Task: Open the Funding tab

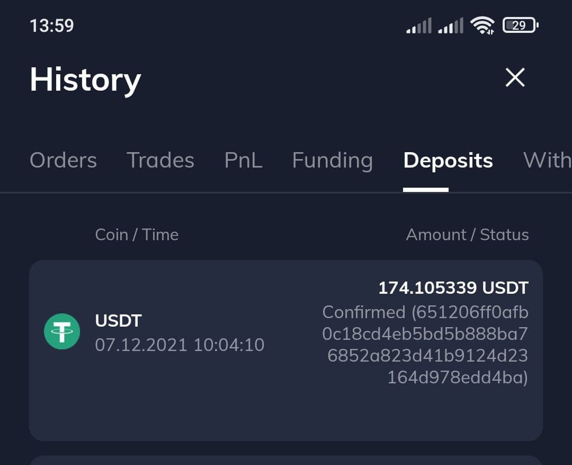Action: point(332,161)
